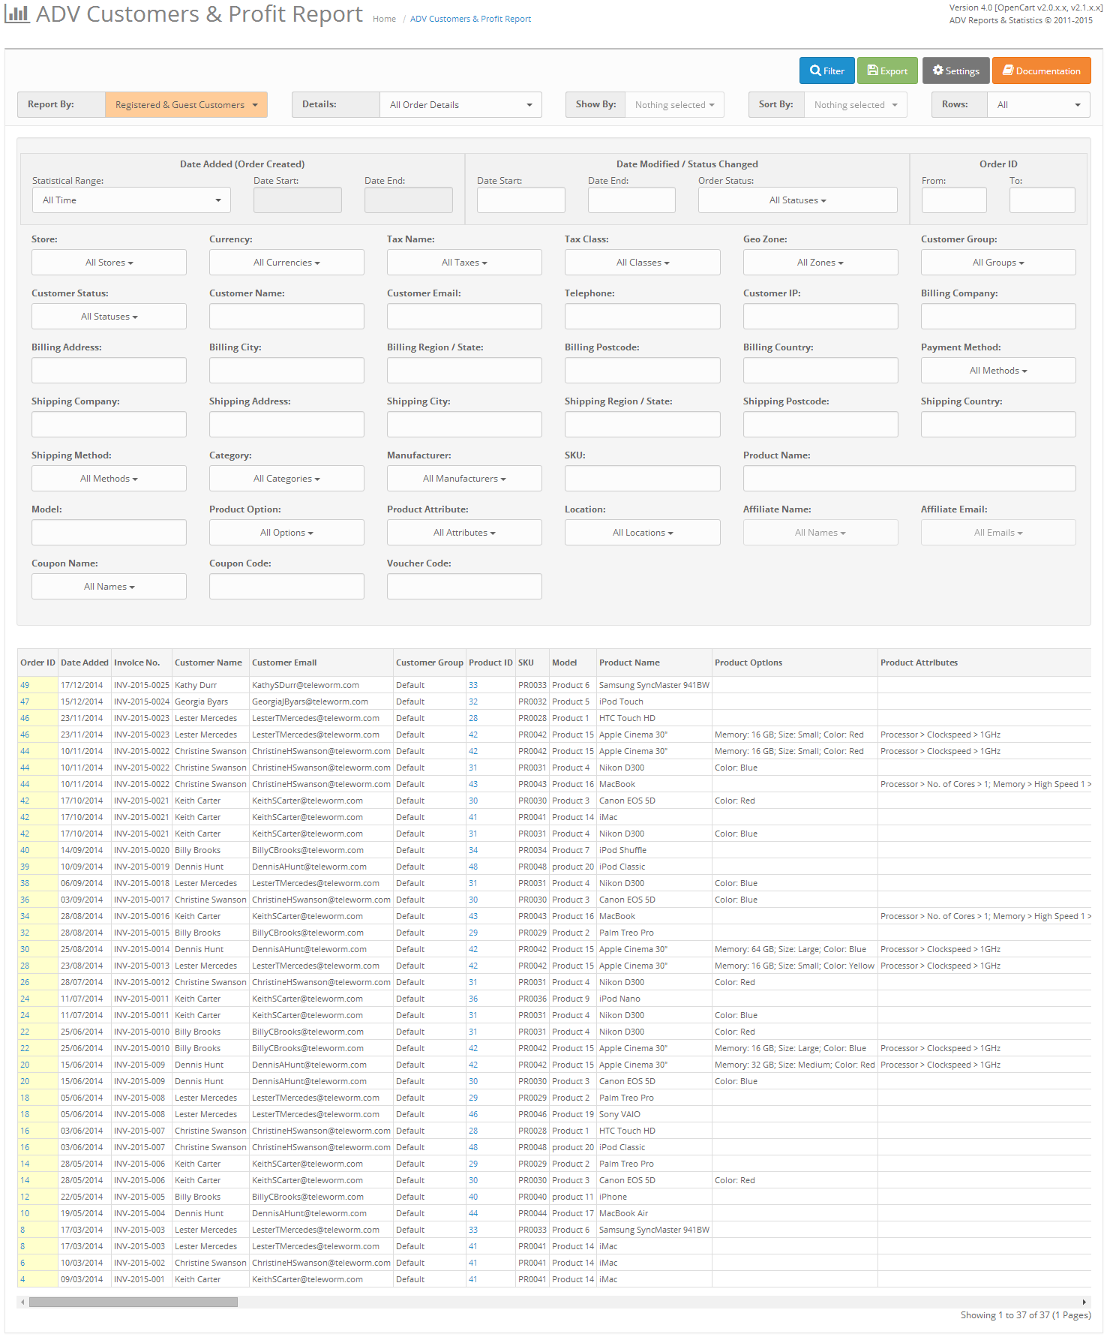Click the Date Added column header
Image resolution: width=1107 pixels, height=1337 pixels.
point(85,662)
